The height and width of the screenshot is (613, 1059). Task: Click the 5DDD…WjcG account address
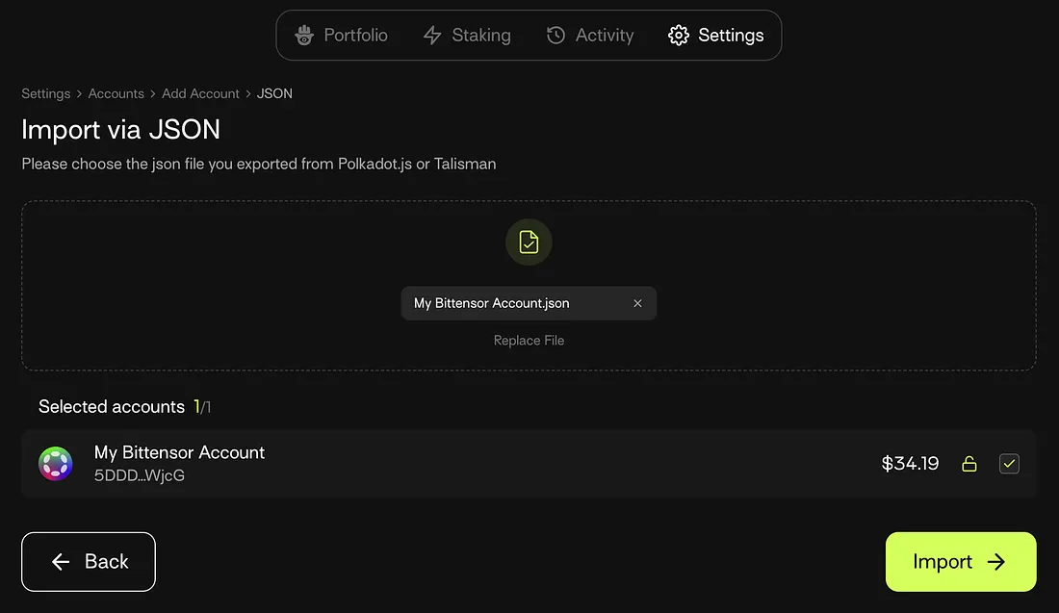click(x=140, y=475)
